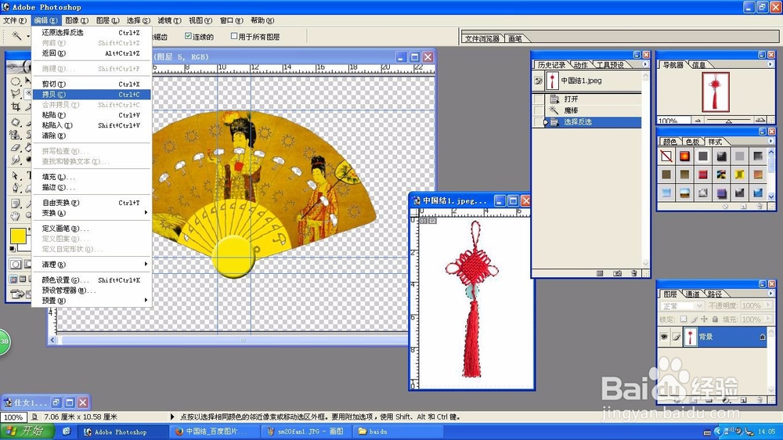Select the elliptical marquee tool in toolbox
The height and width of the screenshot is (440, 783).
[16, 81]
